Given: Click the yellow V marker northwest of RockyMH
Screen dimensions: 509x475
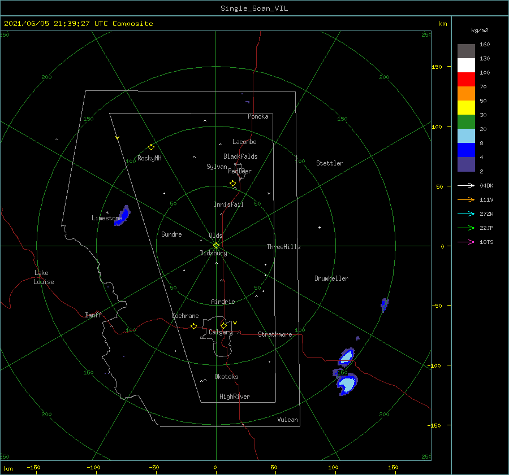Looking at the screenshot, I should tap(118, 138).
